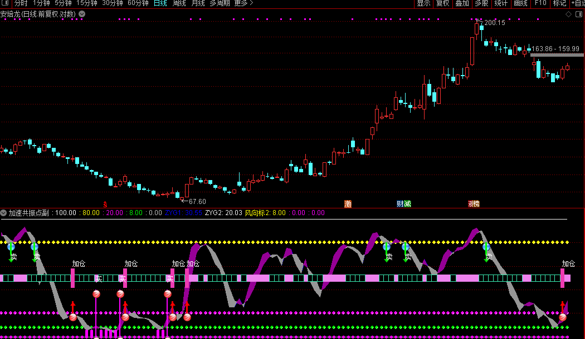Click the orange 激 event marker
Image resolution: width=585 pixels, height=339 pixels.
348,204
